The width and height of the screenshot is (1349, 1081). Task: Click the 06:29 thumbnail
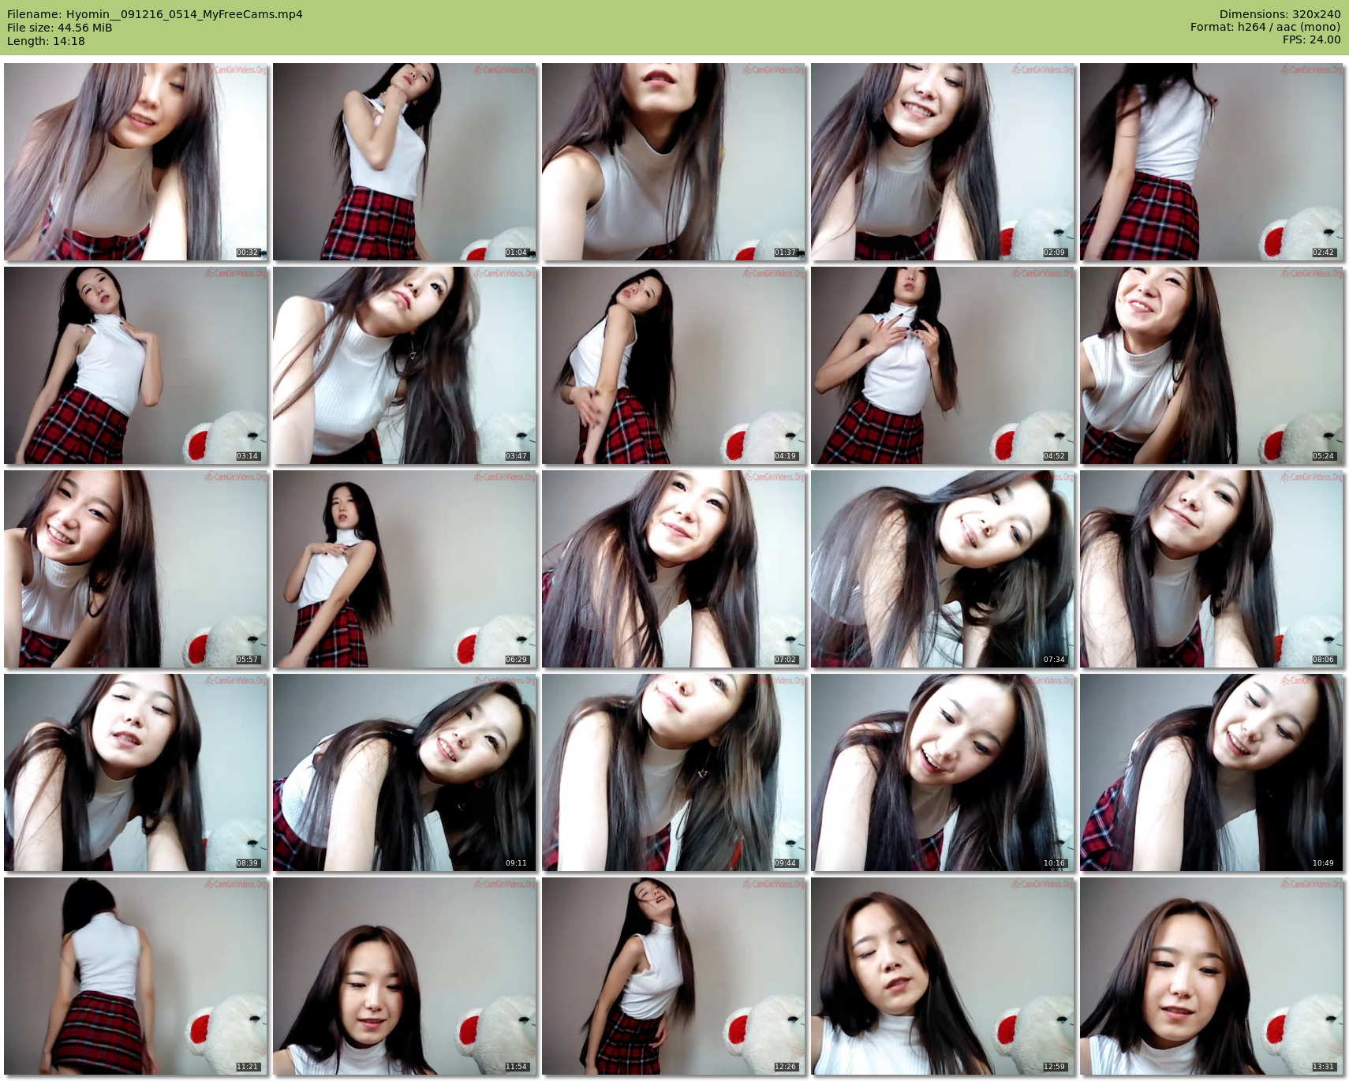405,569
